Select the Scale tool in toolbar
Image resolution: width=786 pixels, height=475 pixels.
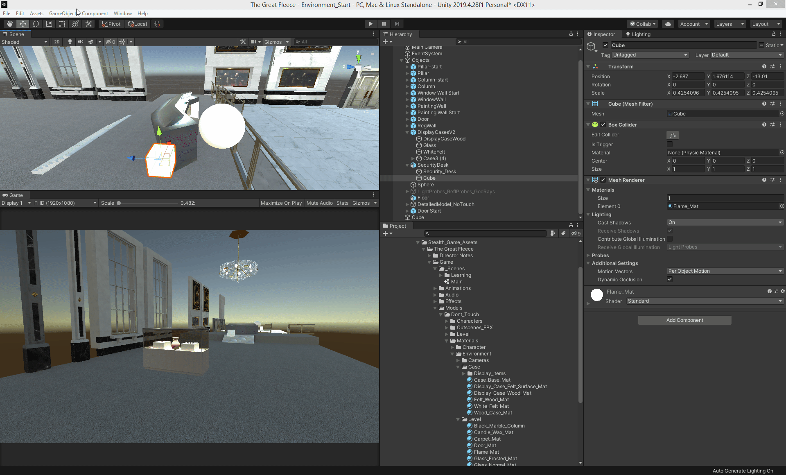point(49,24)
